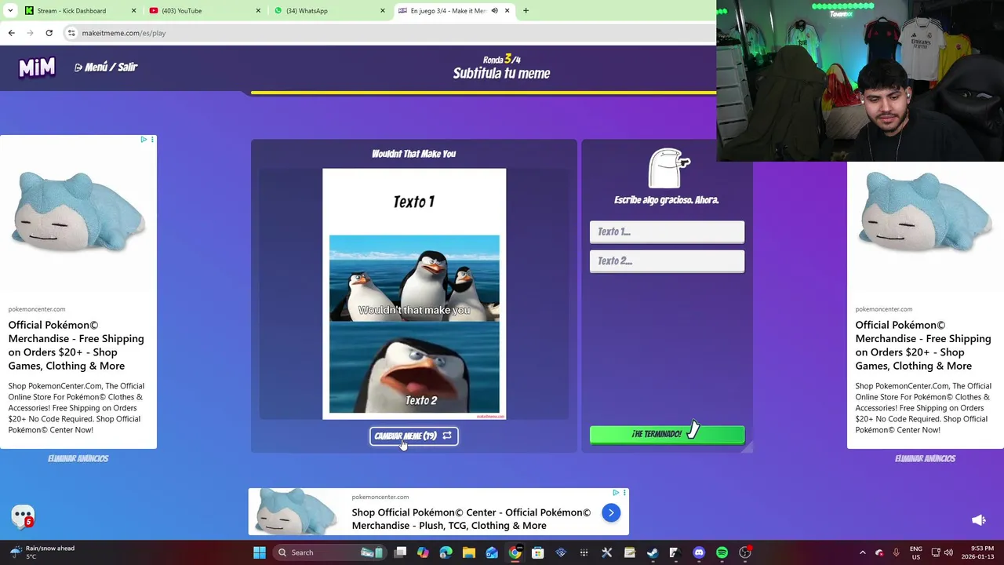1004x565 pixels.
Task: Click the left Eliminar Anuncios link
Action: [x=78, y=458]
